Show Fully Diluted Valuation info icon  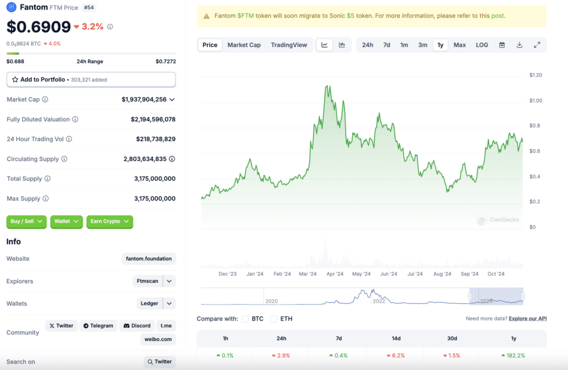tap(75, 119)
